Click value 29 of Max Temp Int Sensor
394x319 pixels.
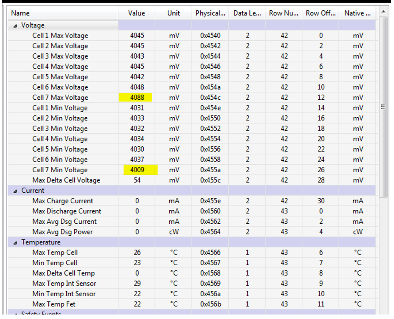point(137,283)
